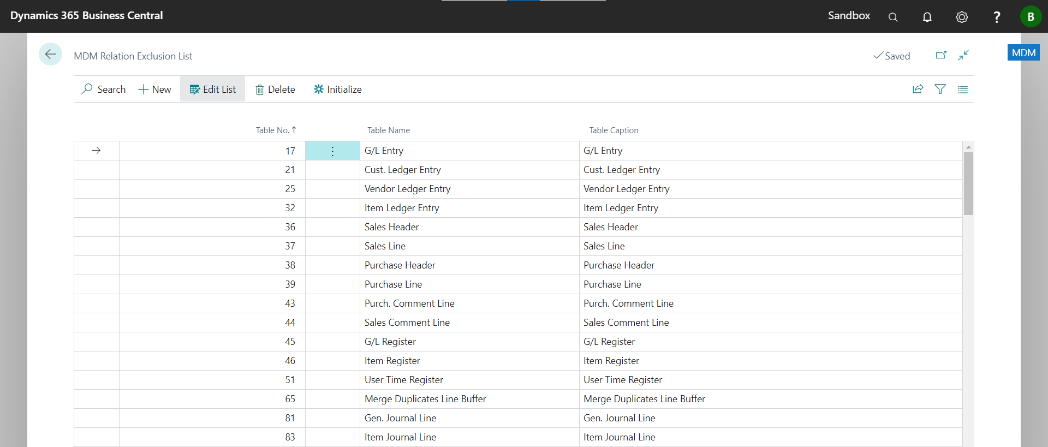This screenshot has height=447, width=1048.
Task: Open settings gear menu
Action: coord(962,17)
